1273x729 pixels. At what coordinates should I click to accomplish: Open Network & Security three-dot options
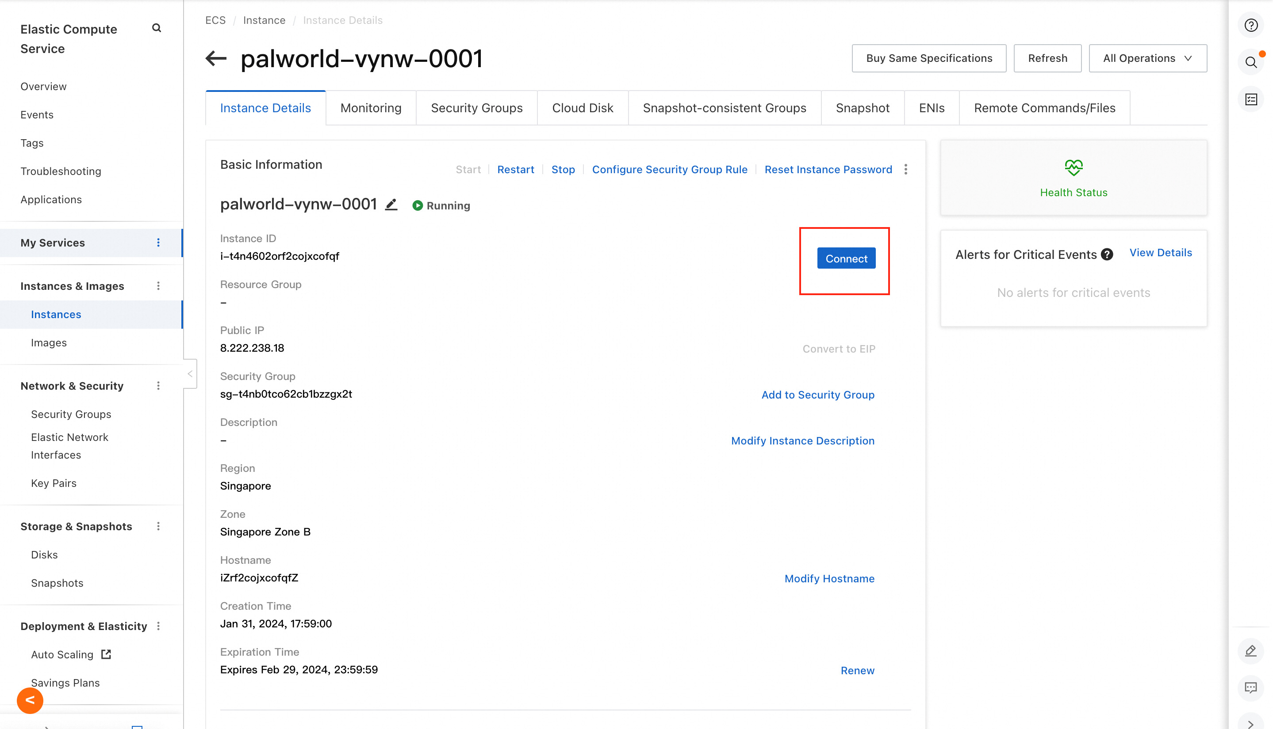coord(158,386)
